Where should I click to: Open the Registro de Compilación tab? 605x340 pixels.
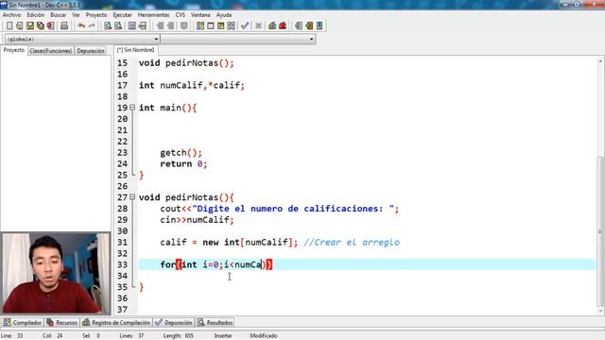116,323
